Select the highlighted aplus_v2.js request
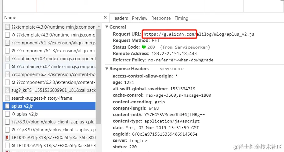The width and height of the screenshot is (284, 152). coord(49,106)
